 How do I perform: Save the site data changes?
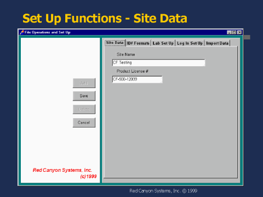84,96
